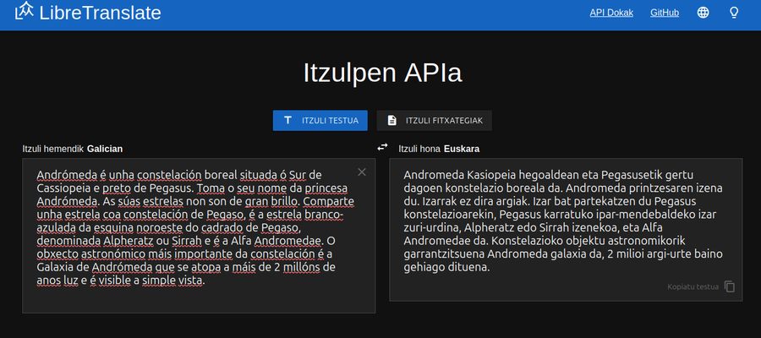The image size is (761, 338).
Task: Click inside the Galician source text area
Action: [x=199, y=236]
